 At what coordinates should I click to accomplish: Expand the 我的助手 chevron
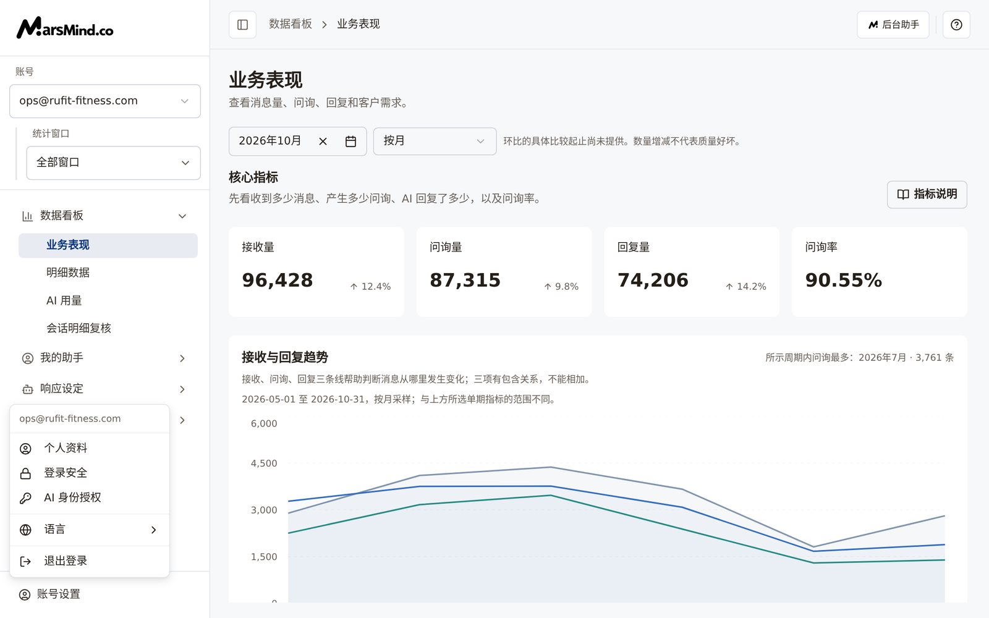tap(182, 358)
